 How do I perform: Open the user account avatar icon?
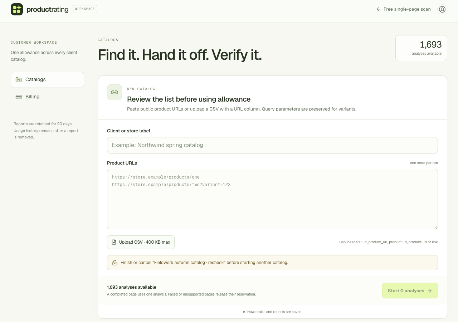[442, 9]
